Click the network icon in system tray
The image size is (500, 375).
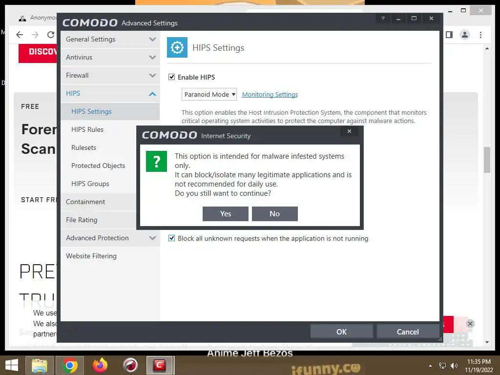pos(442,365)
